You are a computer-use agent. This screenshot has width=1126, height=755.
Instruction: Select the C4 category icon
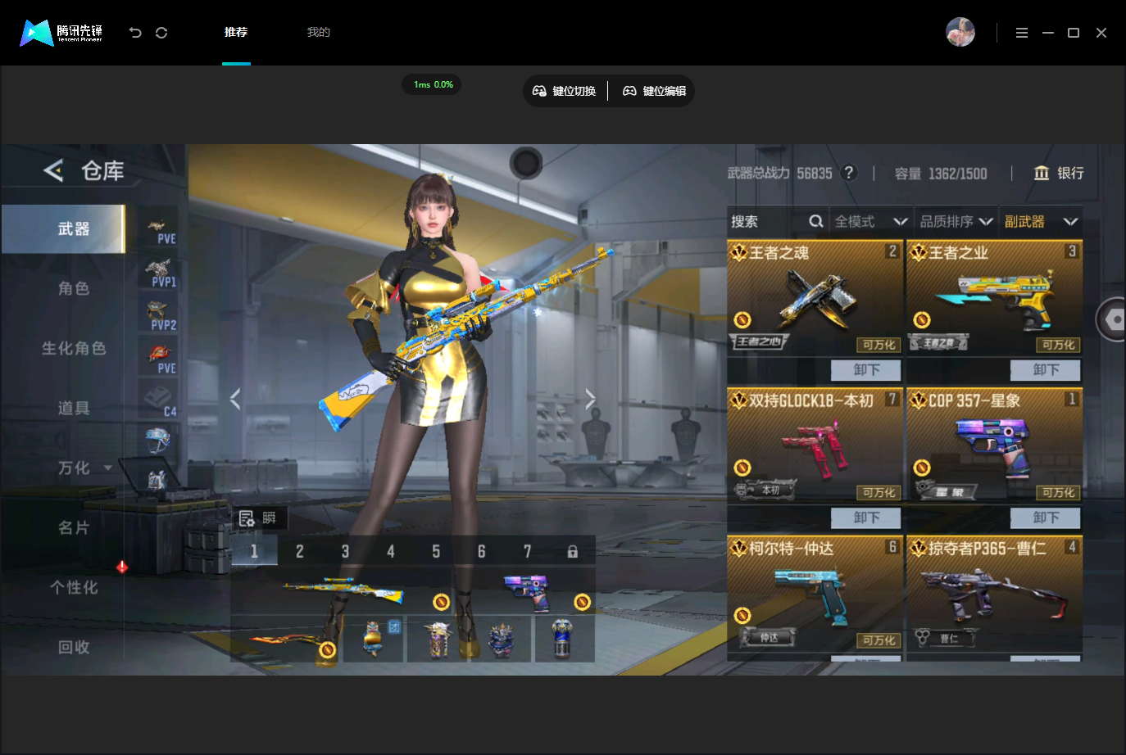(159, 401)
